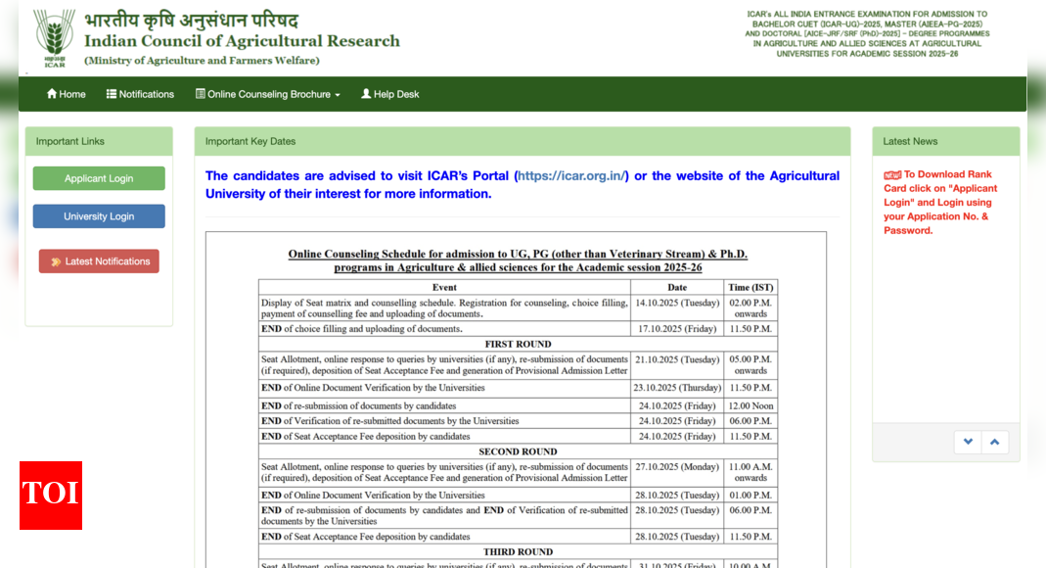Click the icon inside Latest Notifications button
Screen dimensions: 1046x568
click(x=56, y=261)
